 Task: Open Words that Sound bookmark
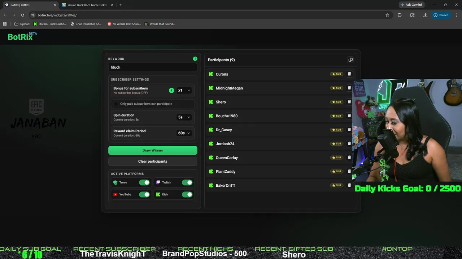coord(160,24)
